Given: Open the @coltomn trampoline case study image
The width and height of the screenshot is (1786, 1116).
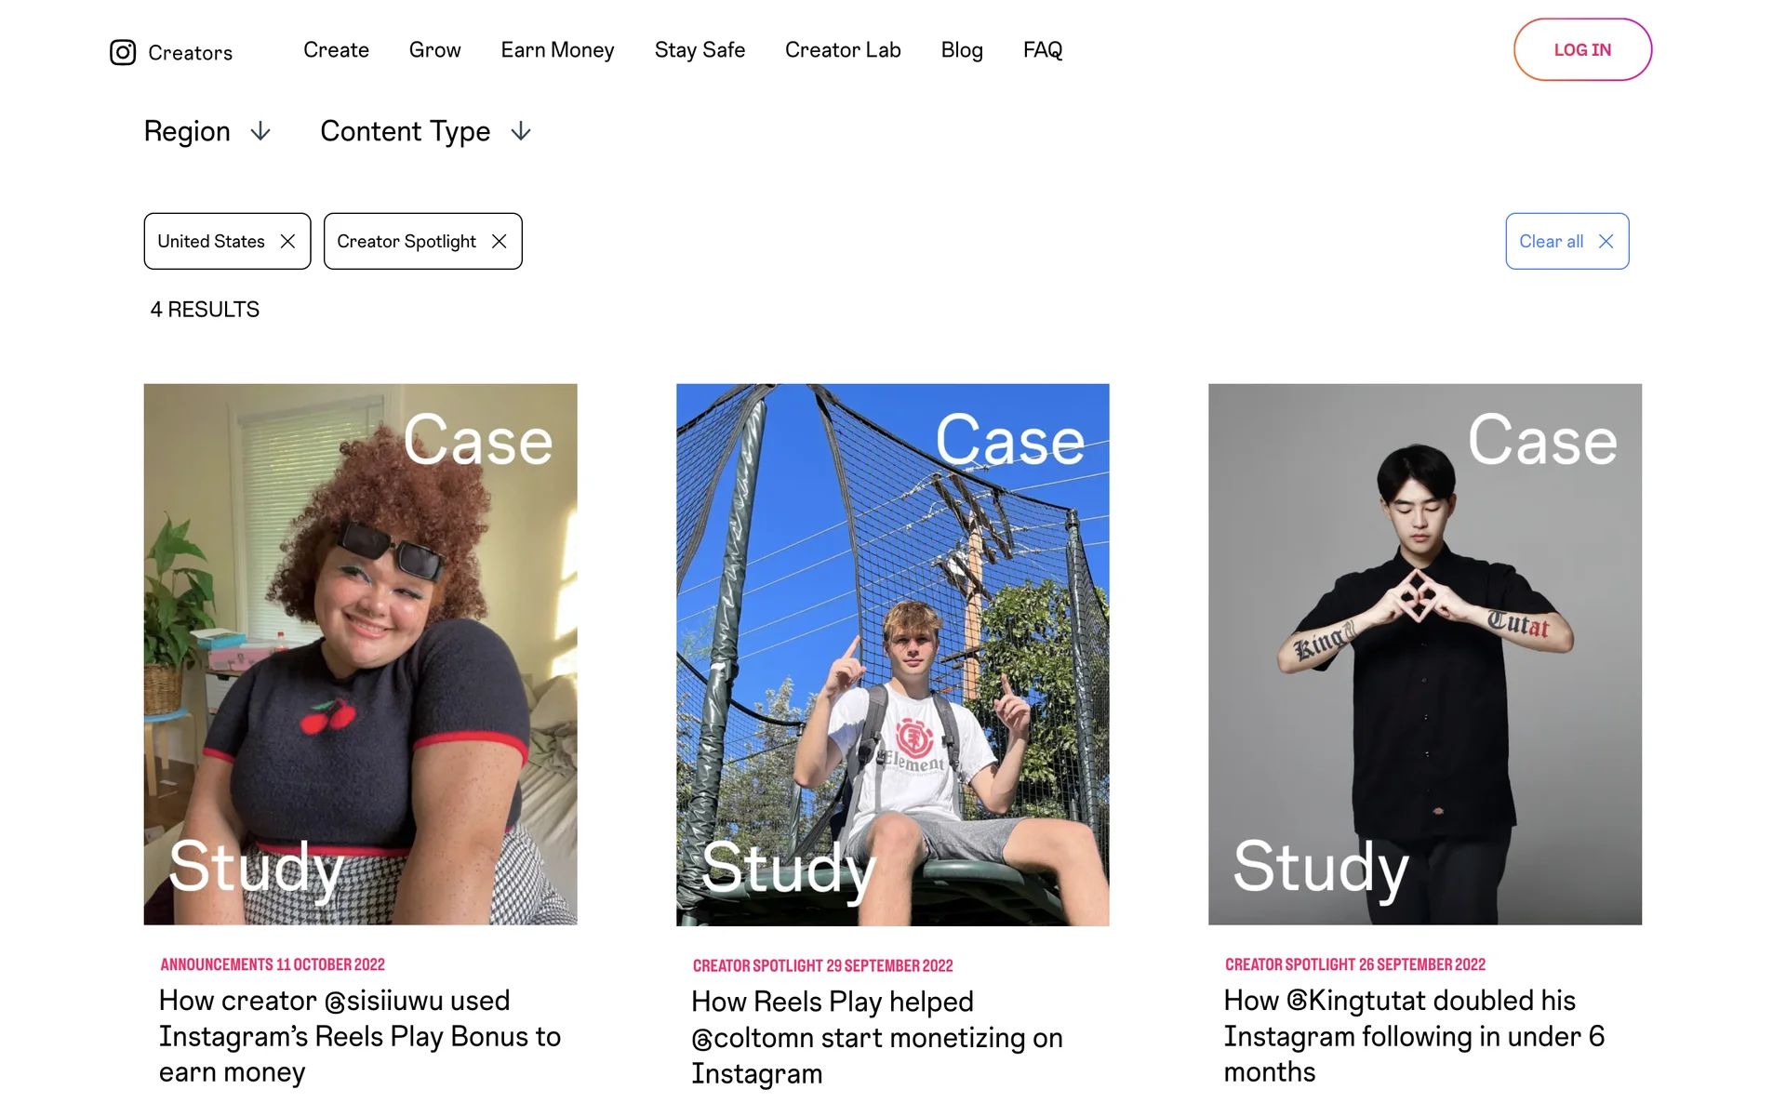Looking at the screenshot, I should pyautogui.click(x=892, y=654).
